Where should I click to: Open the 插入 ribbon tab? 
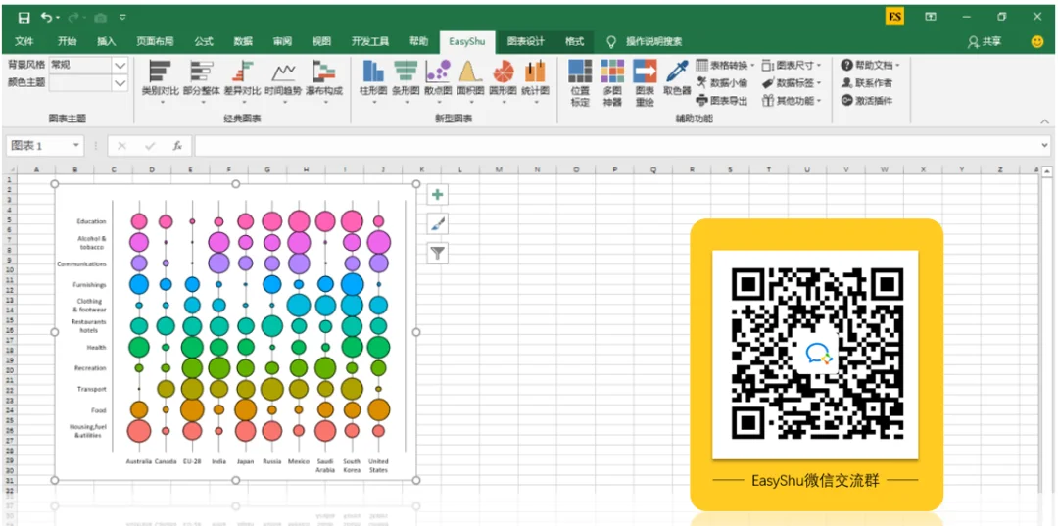(x=107, y=41)
